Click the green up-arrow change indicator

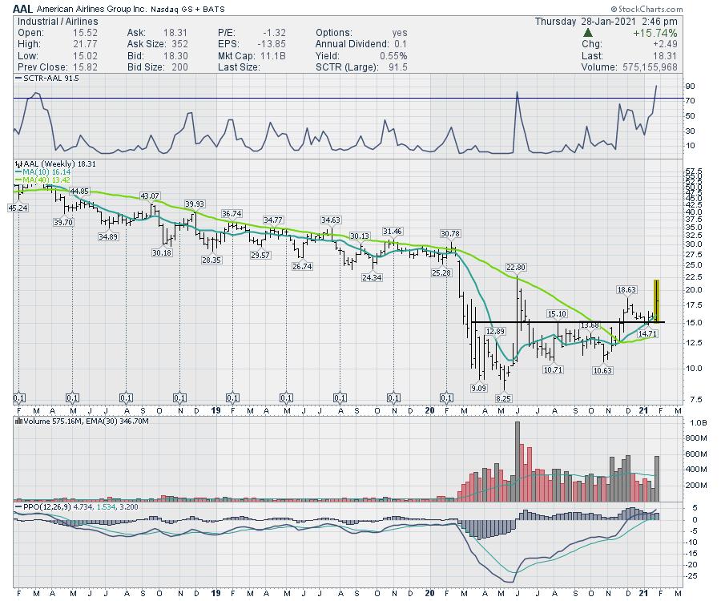click(588, 33)
